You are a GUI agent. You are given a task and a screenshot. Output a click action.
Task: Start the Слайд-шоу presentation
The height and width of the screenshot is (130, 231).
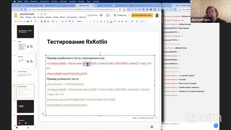click(x=120, y=15)
